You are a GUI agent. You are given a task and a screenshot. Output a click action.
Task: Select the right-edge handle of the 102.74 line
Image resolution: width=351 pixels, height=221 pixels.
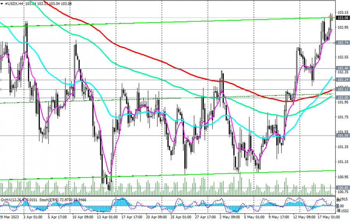pos(335,43)
